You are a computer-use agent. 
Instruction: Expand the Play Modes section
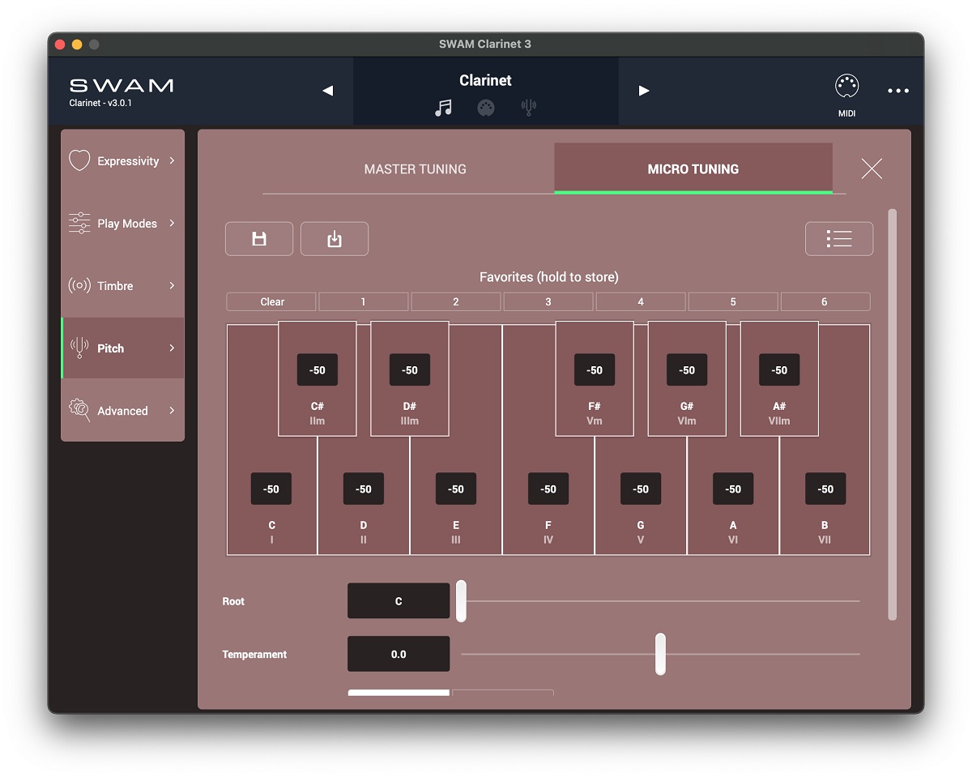tap(123, 224)
